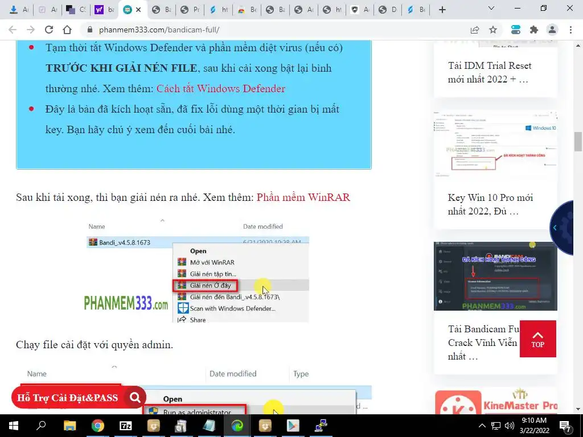Screen dimensions: 583x437
Task: Close the active phanmem333 tab
Action: pos(138,10)
